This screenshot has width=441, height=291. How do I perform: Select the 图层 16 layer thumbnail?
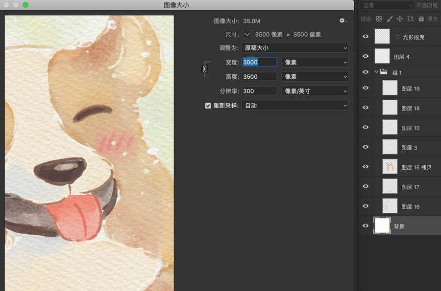click(x=390, y=206)
